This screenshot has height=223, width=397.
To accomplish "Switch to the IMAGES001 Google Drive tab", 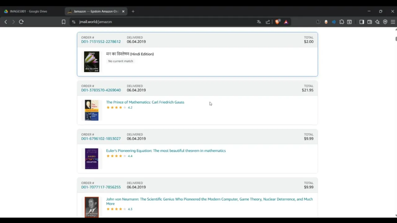I will click(x=28, y=11).
